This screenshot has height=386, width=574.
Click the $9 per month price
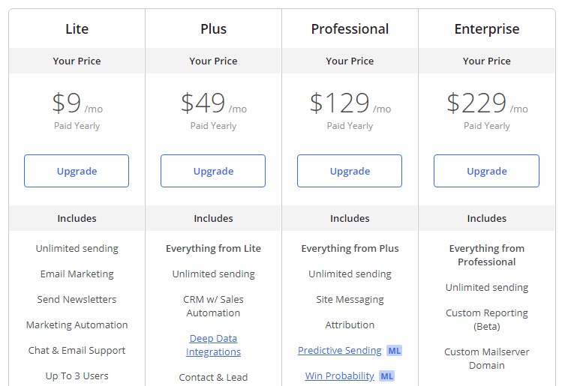[x=77, y=103]
